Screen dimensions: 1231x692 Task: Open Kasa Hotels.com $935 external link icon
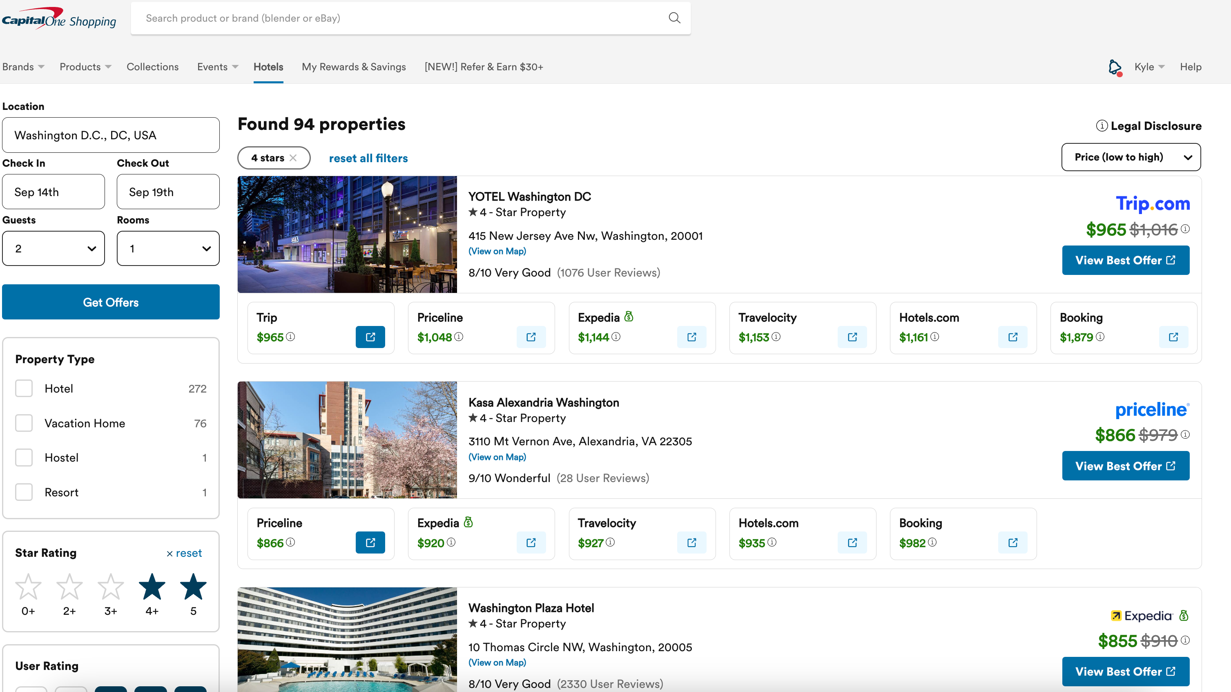pos(852,542)
